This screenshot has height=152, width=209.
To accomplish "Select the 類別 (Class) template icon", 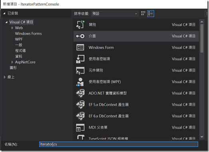I will 80,25.
